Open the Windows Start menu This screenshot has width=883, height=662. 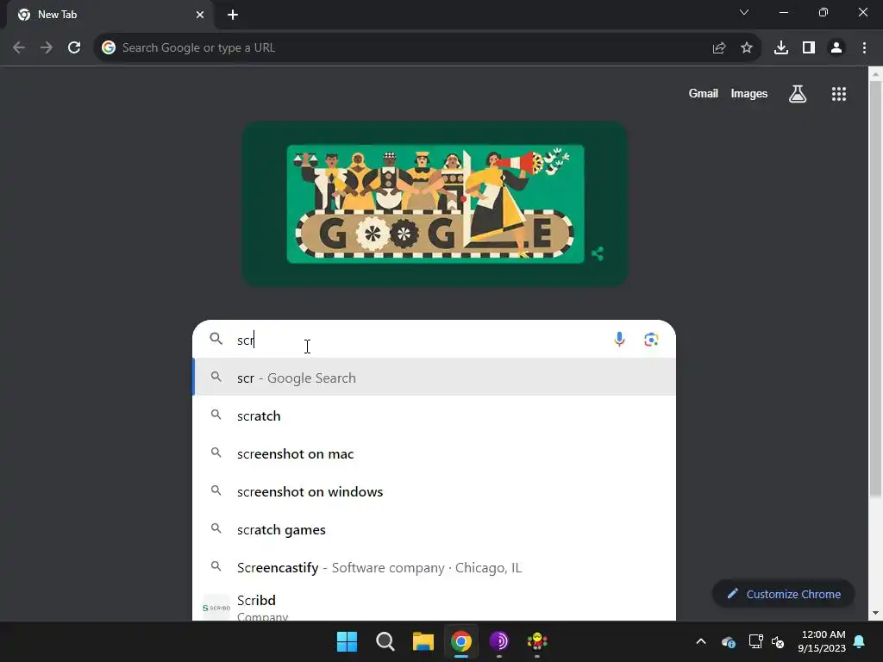pos(347,641)
